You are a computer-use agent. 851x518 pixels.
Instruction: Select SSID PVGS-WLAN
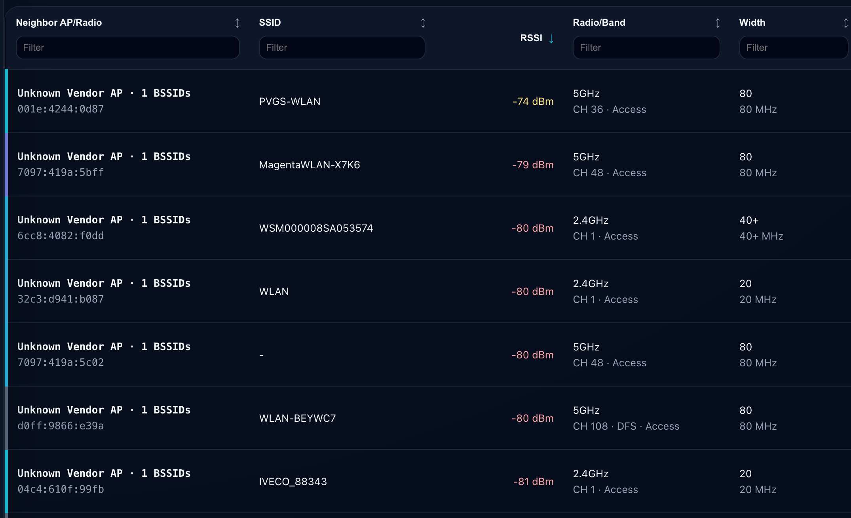point(290,101)
